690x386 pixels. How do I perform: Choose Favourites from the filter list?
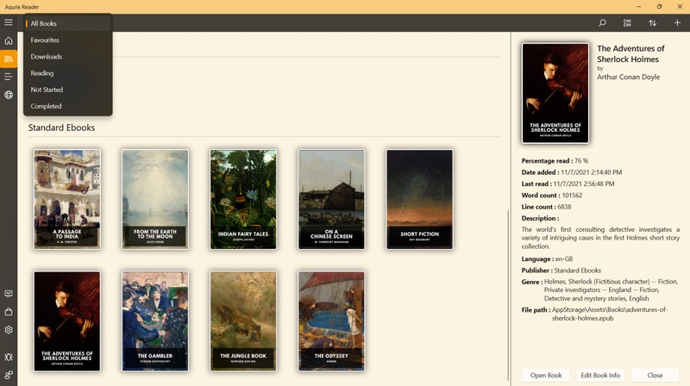tap(45, 40)
